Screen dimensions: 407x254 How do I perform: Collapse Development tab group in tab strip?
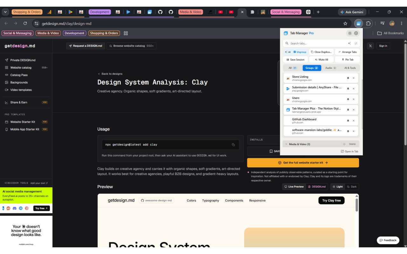point(100,12)
